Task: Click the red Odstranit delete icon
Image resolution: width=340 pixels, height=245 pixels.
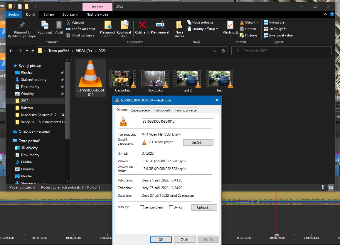Action: [x=142, y=25]
